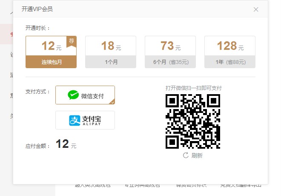Choose the 73元 6个月 plan

[170, 52]
